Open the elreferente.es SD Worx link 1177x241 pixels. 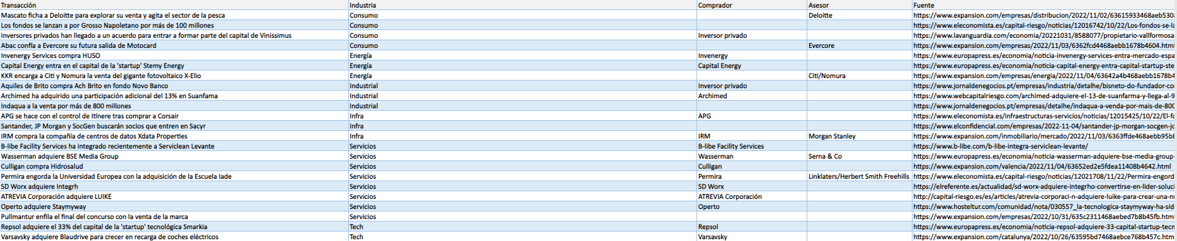(1044, 186)
